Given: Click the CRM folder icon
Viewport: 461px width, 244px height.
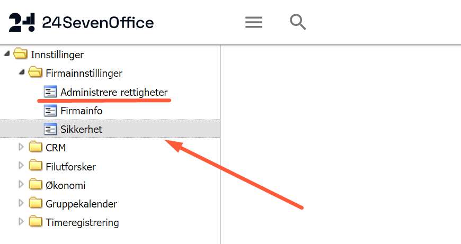Looking at the screenshot, I should point(36,148).
